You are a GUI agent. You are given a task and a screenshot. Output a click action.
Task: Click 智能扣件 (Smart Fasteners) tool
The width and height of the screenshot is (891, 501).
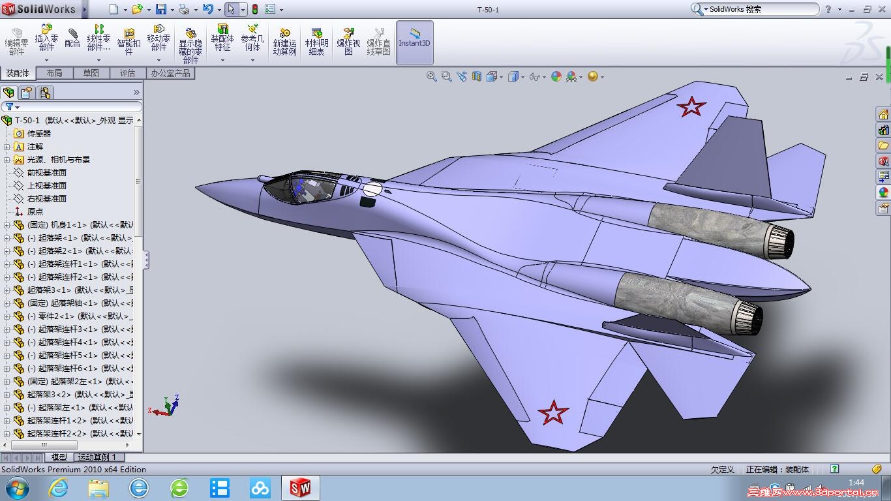tap(128, 40)
